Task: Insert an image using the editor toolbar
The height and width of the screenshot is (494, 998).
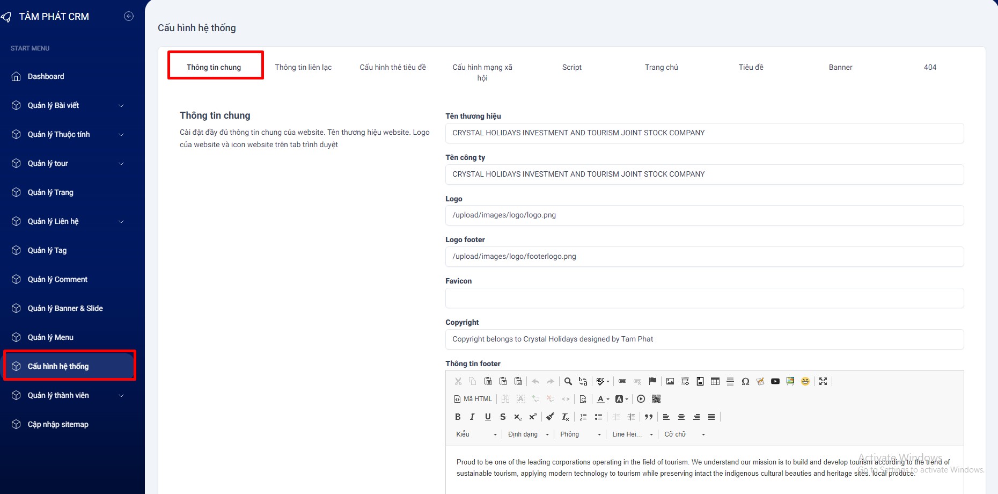Action: click(x=670, y=381)
